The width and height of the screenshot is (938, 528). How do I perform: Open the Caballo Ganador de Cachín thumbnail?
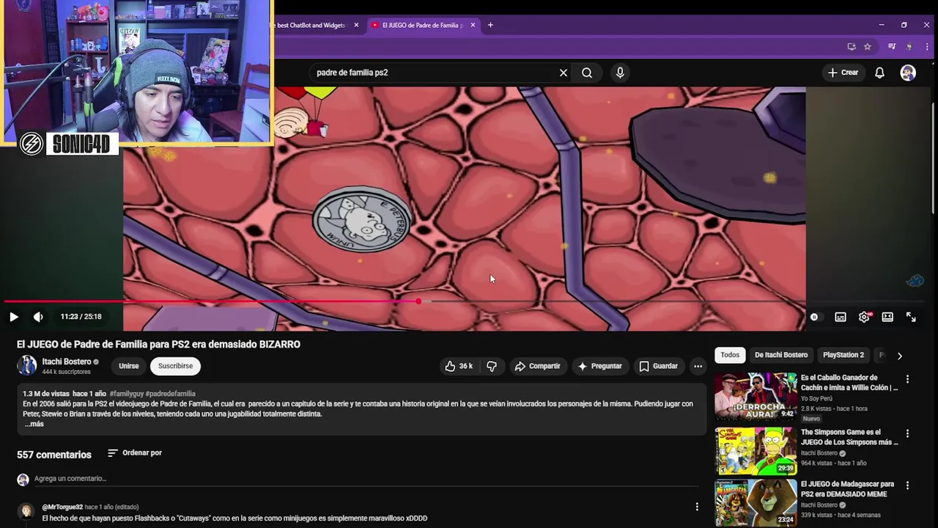756,396
